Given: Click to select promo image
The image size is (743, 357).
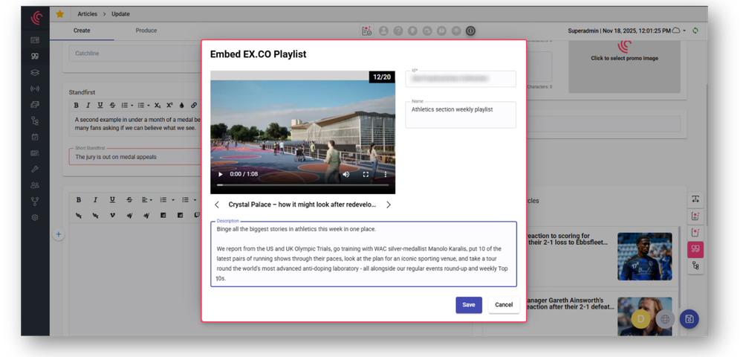Looking at the screenshot, I should [624, 58].
